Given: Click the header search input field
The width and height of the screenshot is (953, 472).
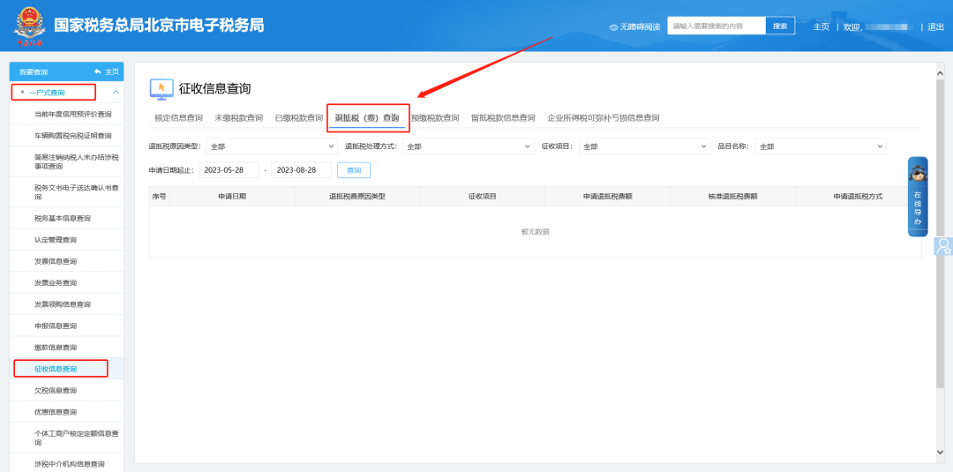Looking at the screenshot, I should pyautogui.click(x=717, y=26).
